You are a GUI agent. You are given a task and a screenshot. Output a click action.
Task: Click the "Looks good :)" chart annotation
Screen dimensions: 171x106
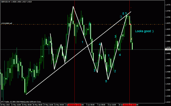click(x=144, y=31)
